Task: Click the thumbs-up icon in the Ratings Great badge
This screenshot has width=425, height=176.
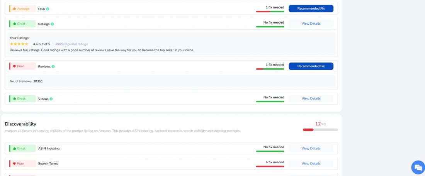Action: pyautogui.click(x=14, y=24)
